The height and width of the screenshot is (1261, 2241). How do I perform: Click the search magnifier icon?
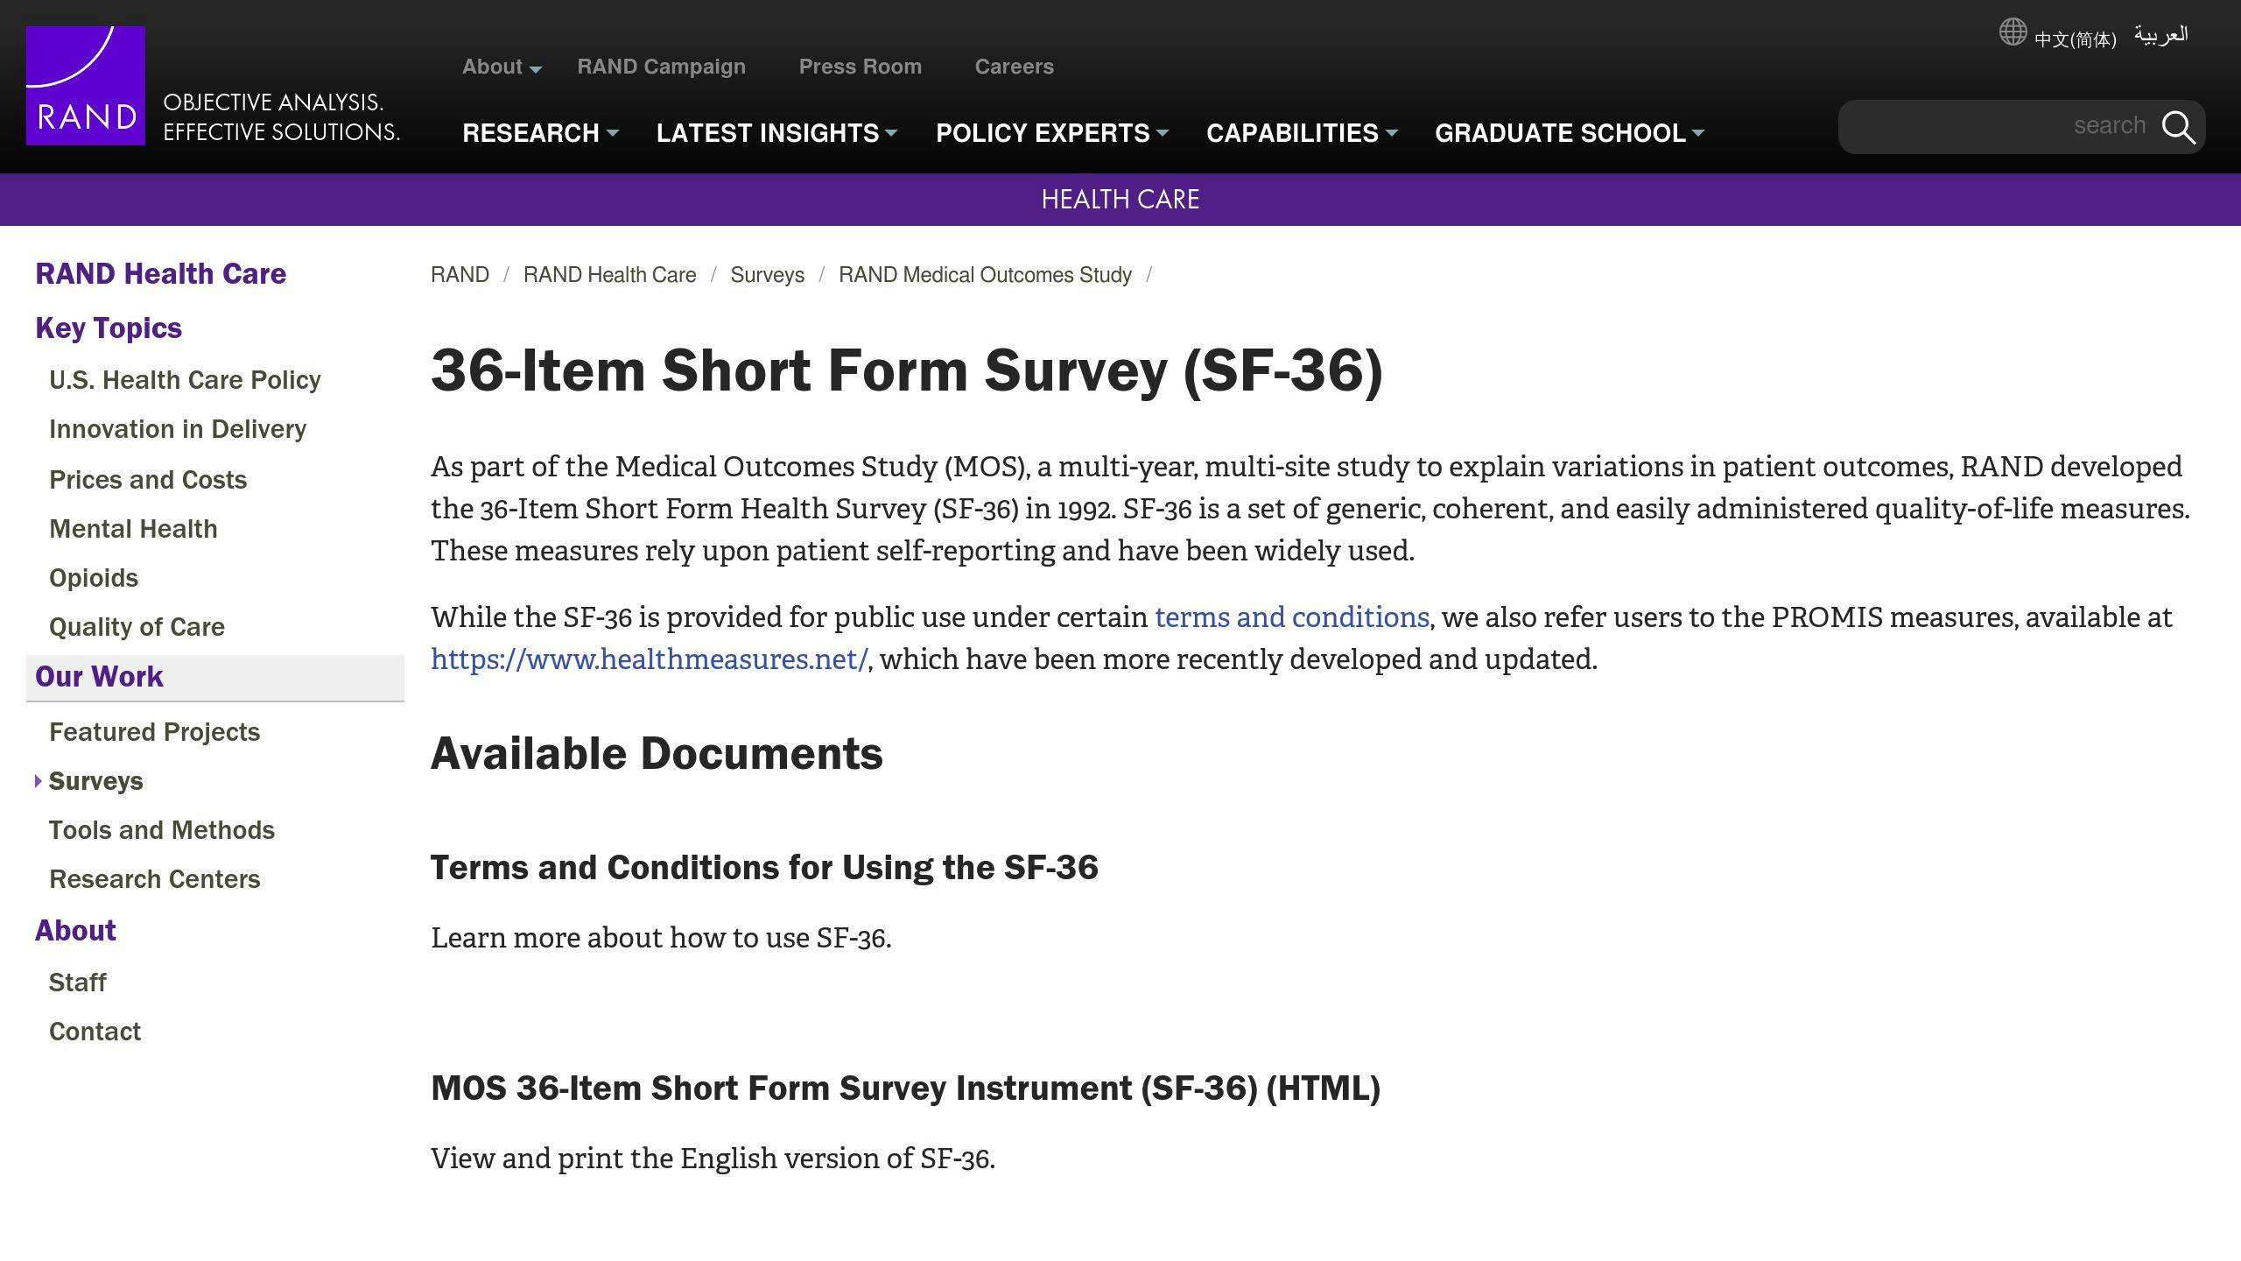point(2178,128)
